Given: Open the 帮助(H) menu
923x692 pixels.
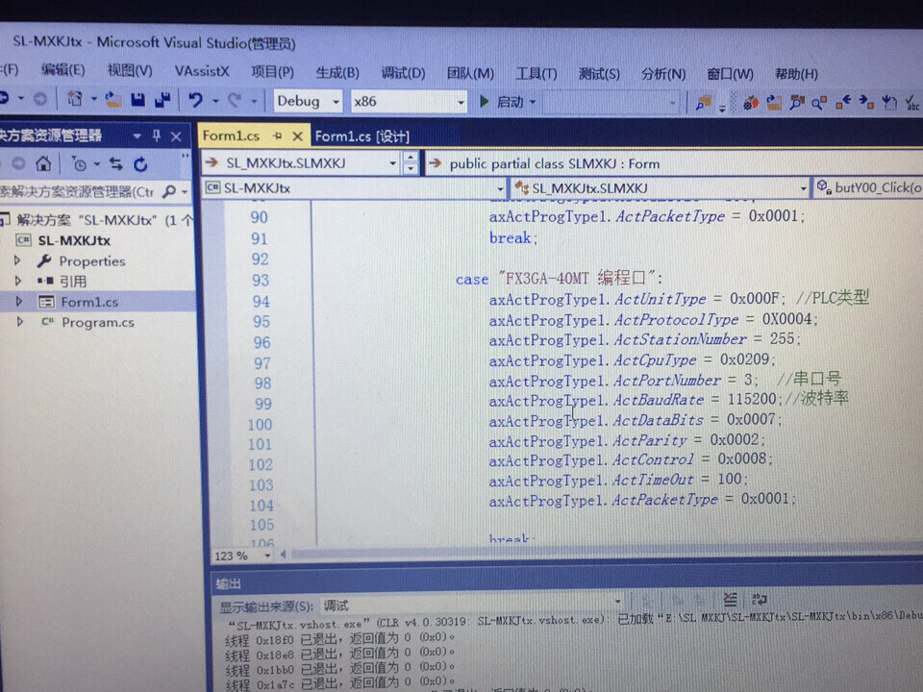Looking at the screenshot, I should (x=796, y=74).
